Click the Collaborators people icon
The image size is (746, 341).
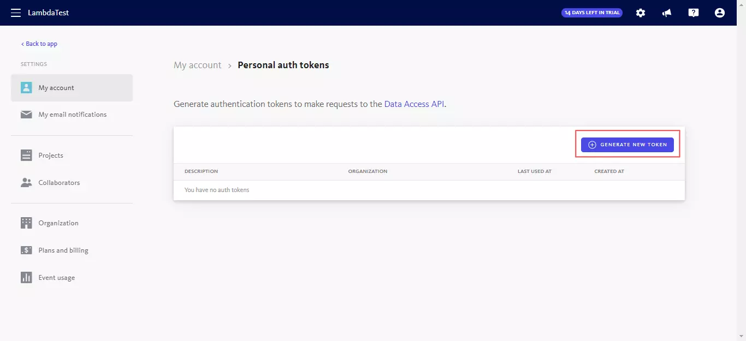tap(26, 183)
